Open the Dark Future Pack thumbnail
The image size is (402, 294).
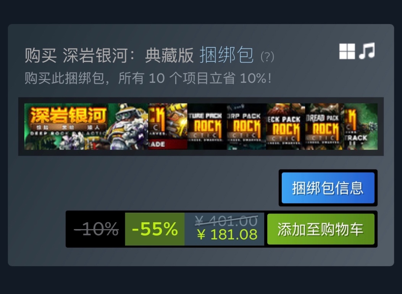207,126
